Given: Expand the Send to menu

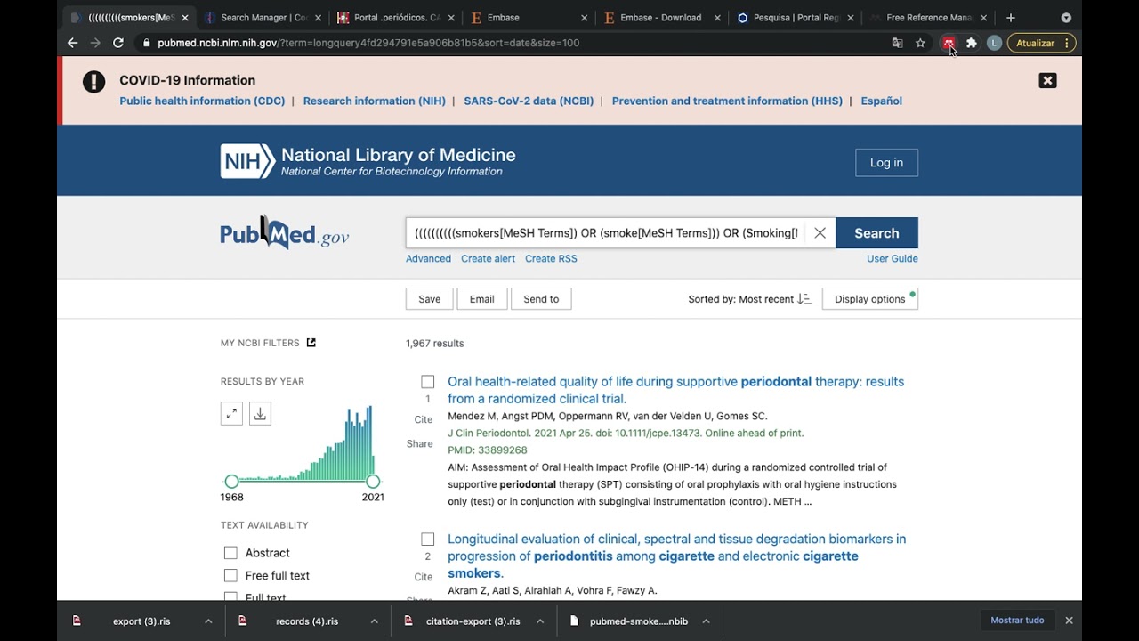Looking at the screenshot, I should click(x=541, y=299).
